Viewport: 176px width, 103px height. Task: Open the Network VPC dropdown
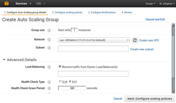point(94,40)
